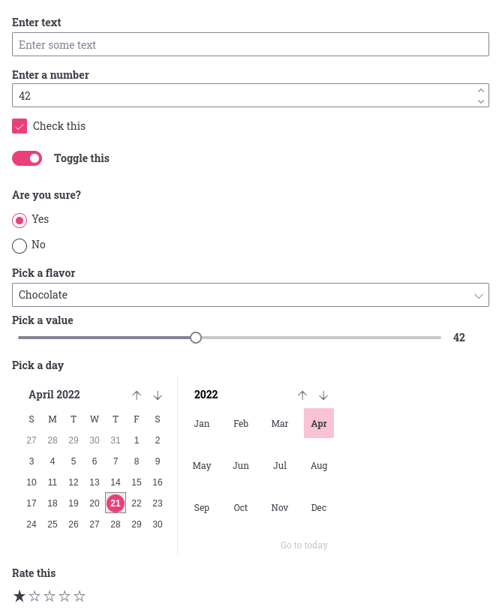This screenshot has height=616, width=502.
Task: Select Aug in the month picker
Action: [x=319, y=466]
